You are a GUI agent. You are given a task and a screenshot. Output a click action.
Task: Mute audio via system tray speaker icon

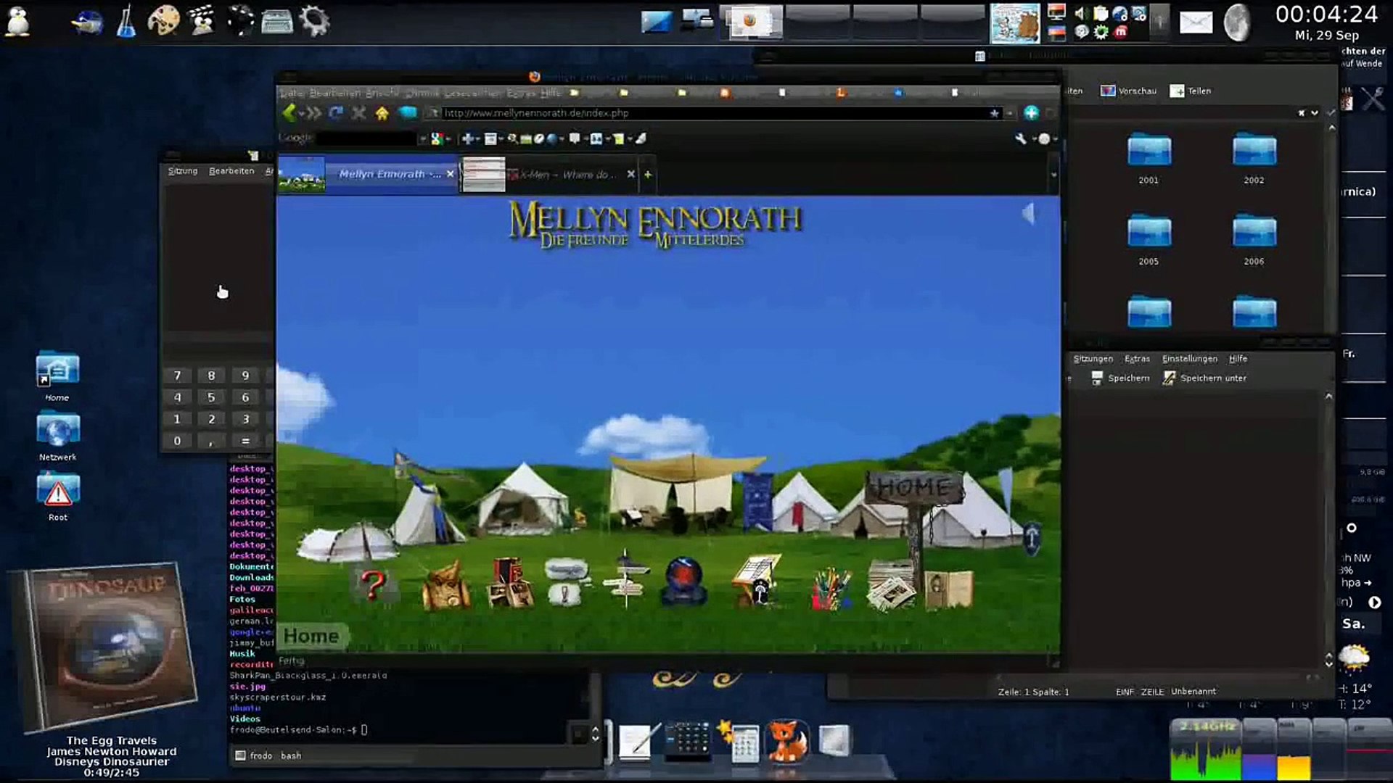pos(1080,13)
